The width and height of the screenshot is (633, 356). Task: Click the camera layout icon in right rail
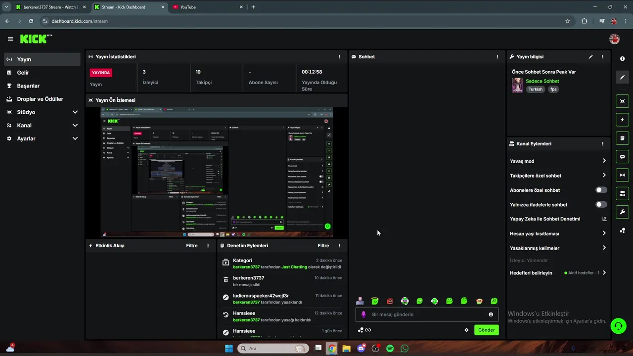tap(622, 193)
